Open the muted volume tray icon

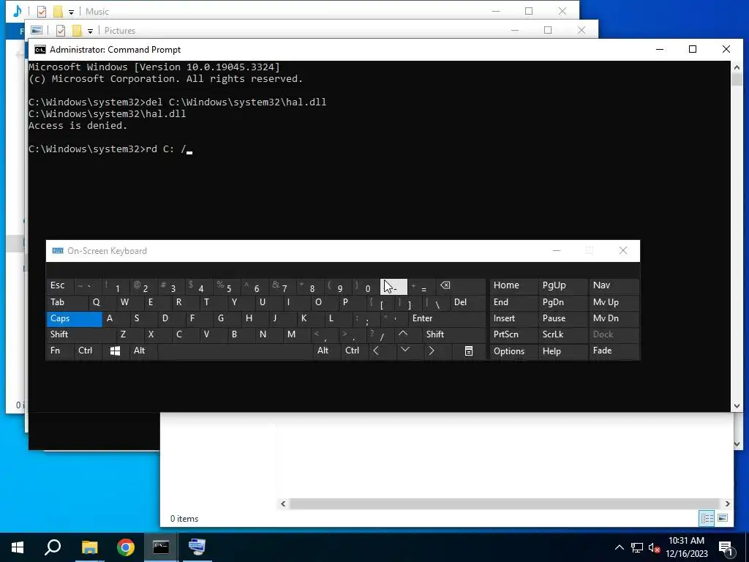(654, 547)
